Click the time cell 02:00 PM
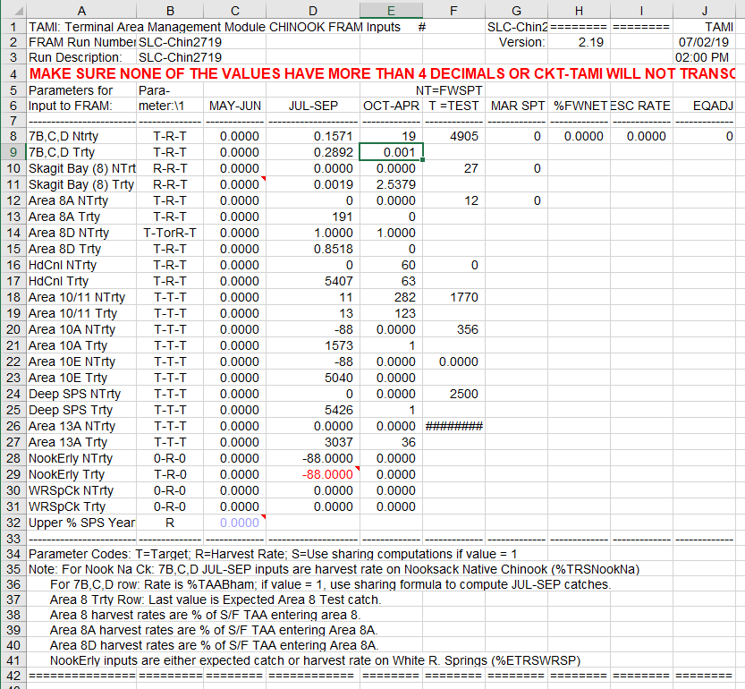Image resolution: width=745 pixels, height=689 pixels. (x=704, y=57)
